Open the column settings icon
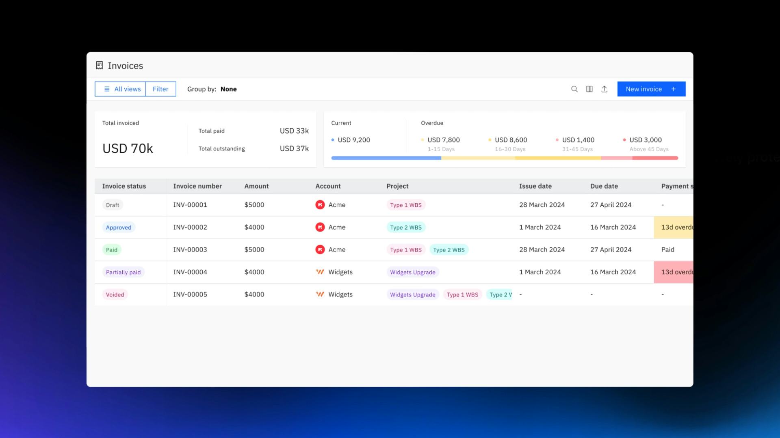This screenshot has height=438, width=780. (589, 89)
